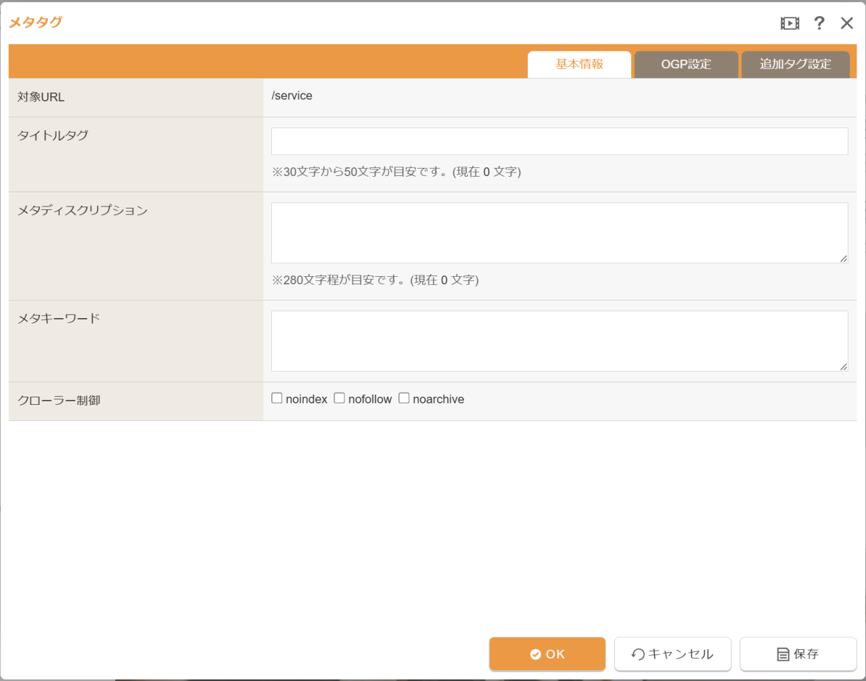Confirm with the orange OK button
The width and height of the screenshot is (866, 681).
click(x=547, y=654)
